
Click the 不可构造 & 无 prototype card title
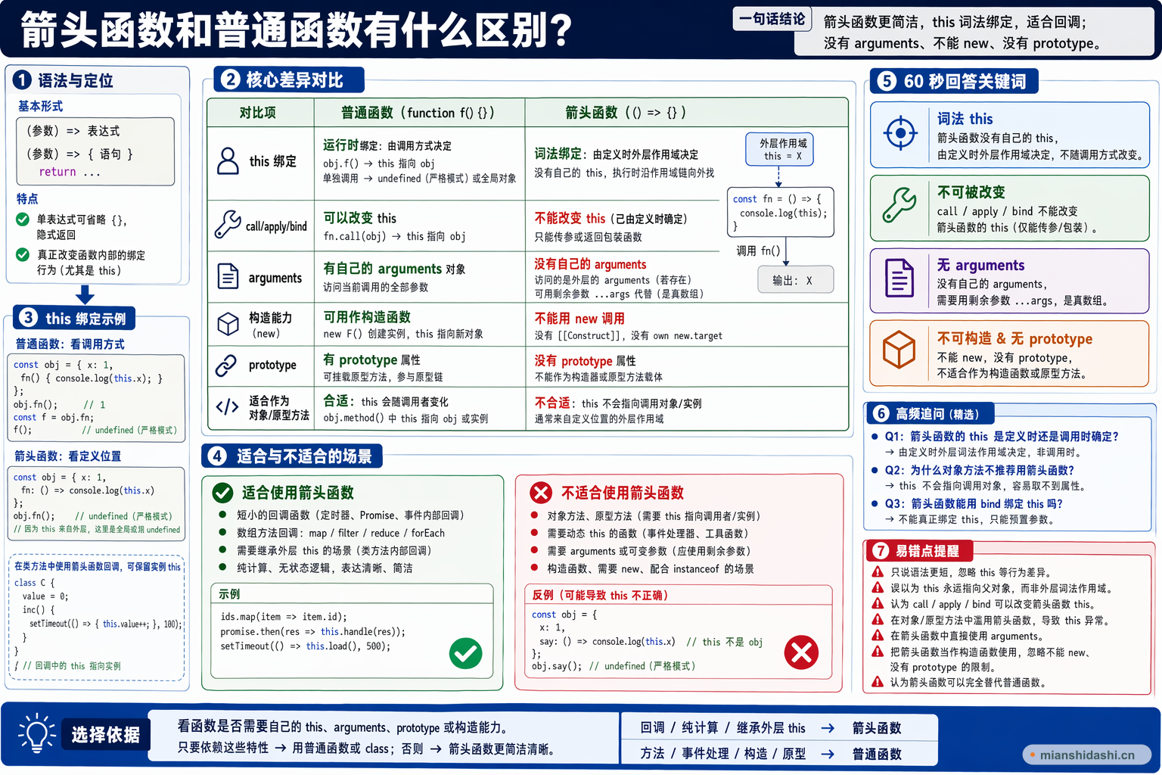[x=1014, y=338]
